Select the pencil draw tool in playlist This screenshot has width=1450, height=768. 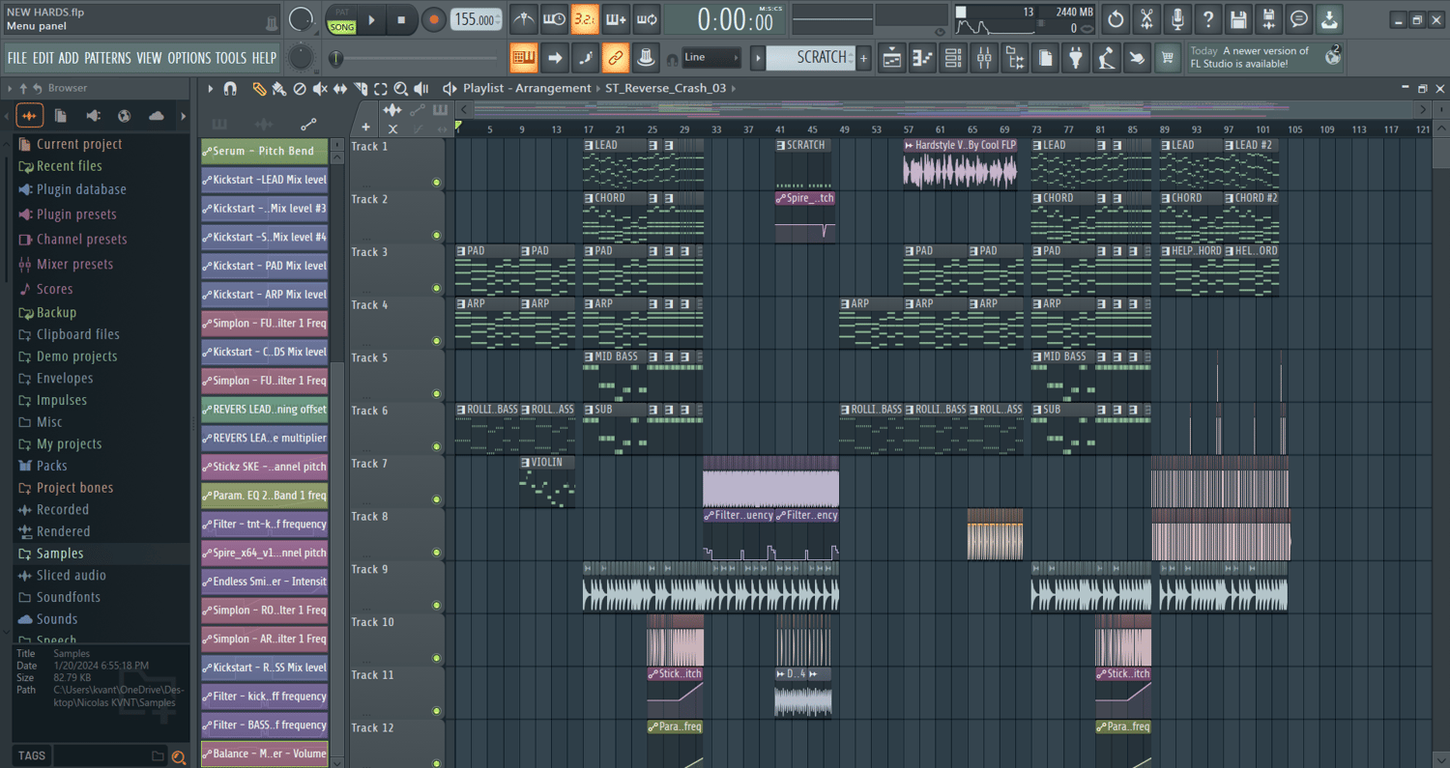coord(259,88)
